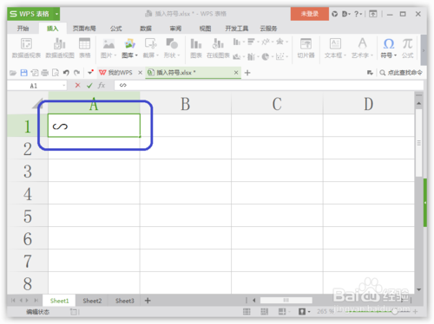Confirm cell entry with green check
Screen dimensions: 434x324
89,85
